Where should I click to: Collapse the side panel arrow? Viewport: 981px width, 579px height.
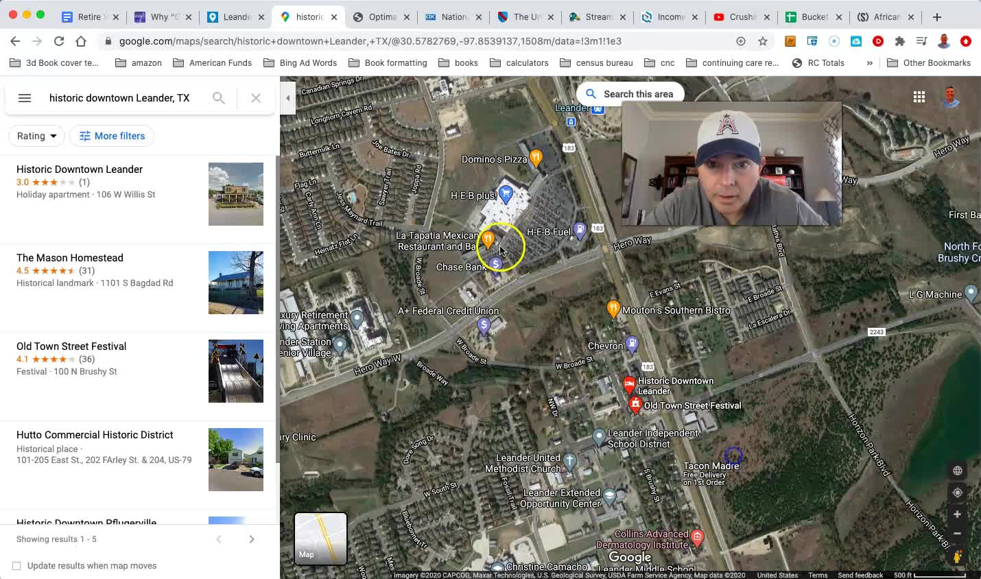tap(288, 98)
